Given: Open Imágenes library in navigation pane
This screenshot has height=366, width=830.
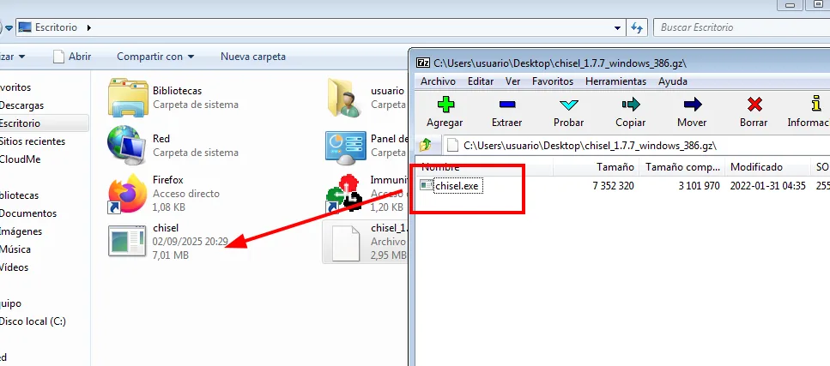Looking at the screenshot, I should [x=21, y=231].
